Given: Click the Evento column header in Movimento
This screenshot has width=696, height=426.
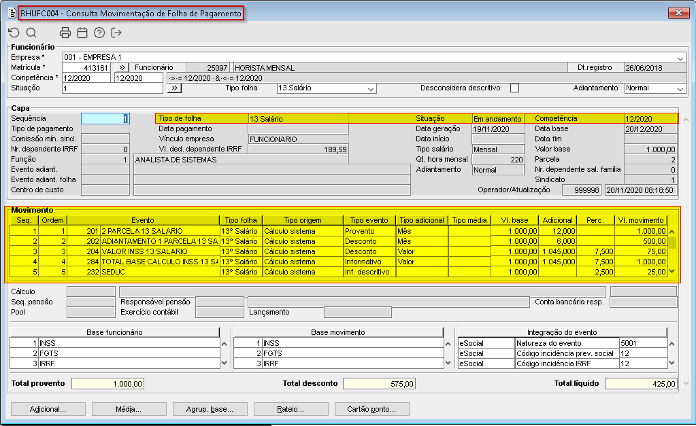Looking at the screenshot, I should [x=143, y=220].
